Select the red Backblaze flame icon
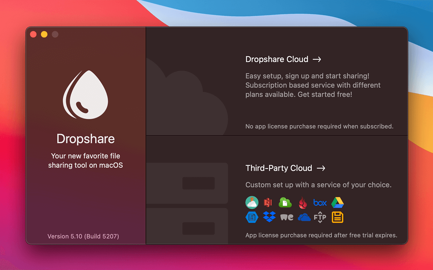 (303, 203)
